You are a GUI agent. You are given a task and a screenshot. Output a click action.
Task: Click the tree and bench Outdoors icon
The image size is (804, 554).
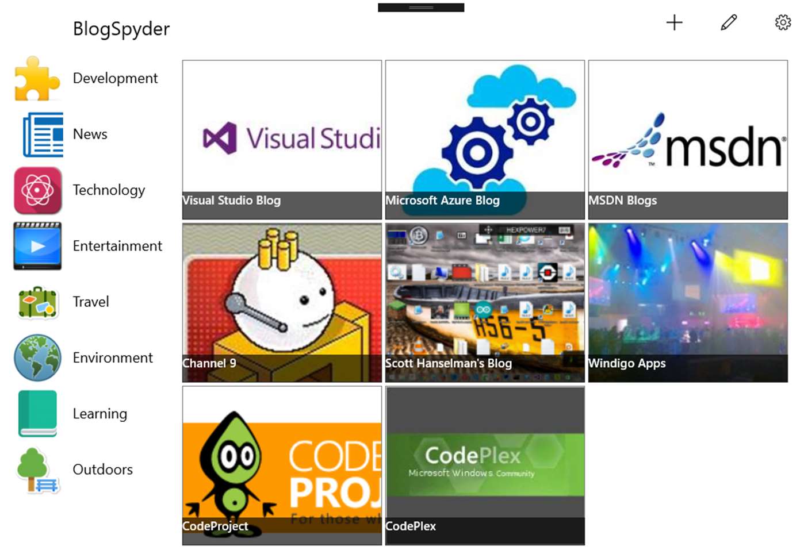click(x=38, y=470)
